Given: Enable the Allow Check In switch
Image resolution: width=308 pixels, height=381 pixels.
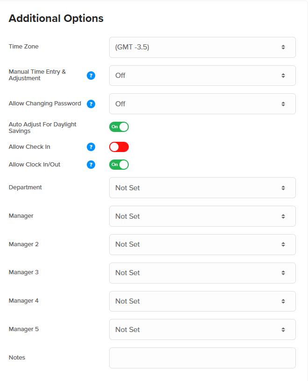Looking at the screenshot, I should [119, 147].
